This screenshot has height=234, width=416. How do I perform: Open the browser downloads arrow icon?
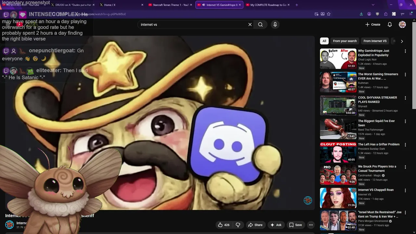tap(361, 14)
